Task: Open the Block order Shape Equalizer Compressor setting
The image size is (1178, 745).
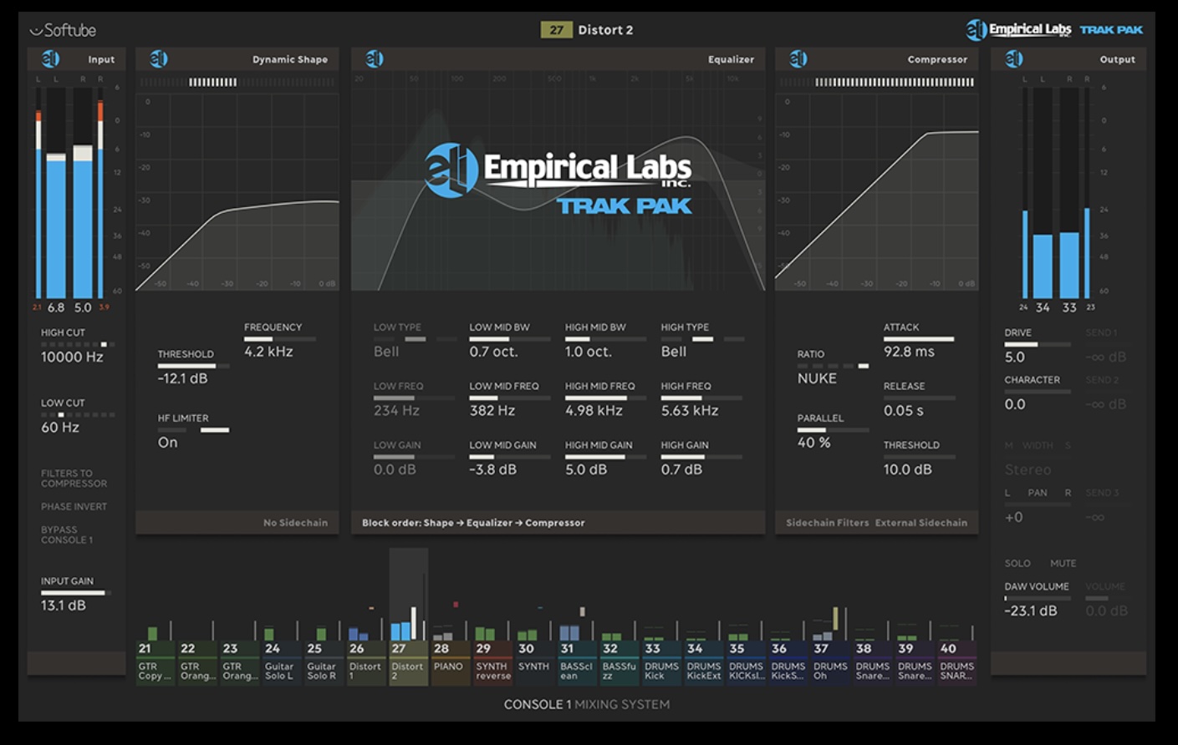Action: [x=473, y=523]
